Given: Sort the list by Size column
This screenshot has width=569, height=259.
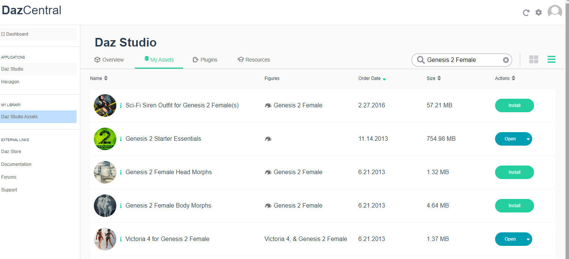Looking at the screenshot, I should (434, 78).
